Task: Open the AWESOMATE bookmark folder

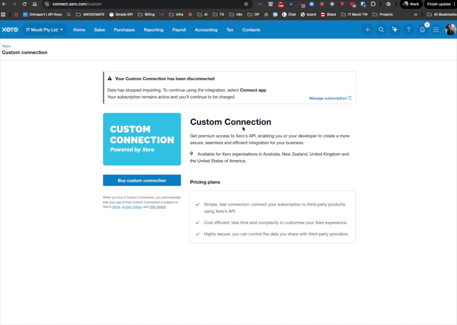Action: (x=90, y=14)
